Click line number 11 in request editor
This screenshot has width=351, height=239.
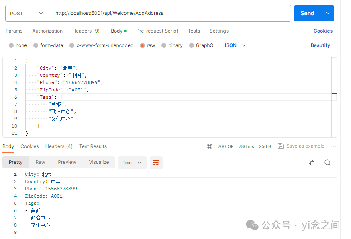[x=14, y=134]
